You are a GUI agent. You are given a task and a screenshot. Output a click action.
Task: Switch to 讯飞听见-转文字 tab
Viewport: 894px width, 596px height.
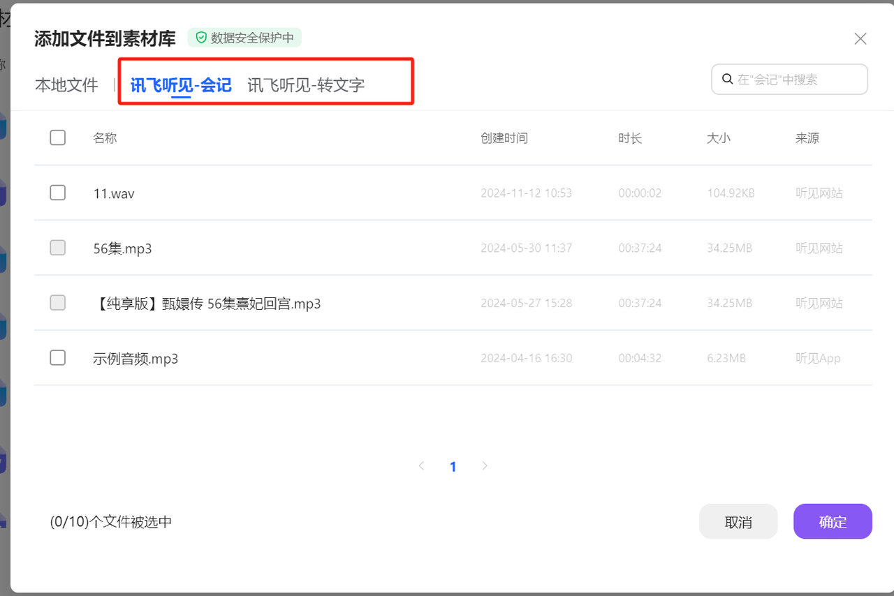[x=306, y=85]
